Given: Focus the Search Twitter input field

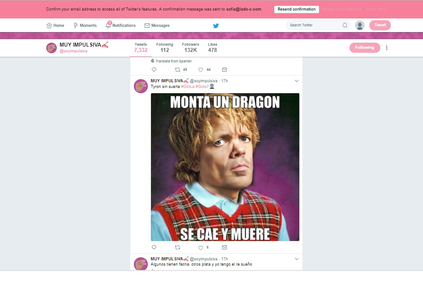Looking at the screenshot, I should [x=314, y=26].
